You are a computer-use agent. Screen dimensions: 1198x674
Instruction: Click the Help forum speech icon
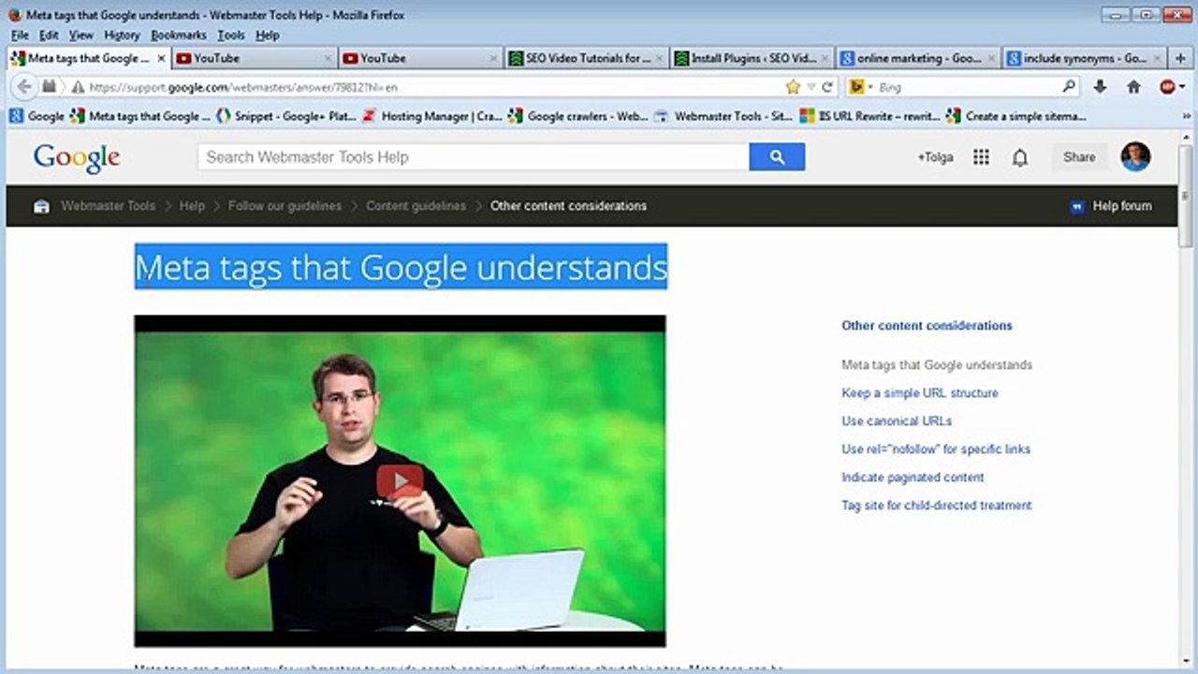(1077, 206)
